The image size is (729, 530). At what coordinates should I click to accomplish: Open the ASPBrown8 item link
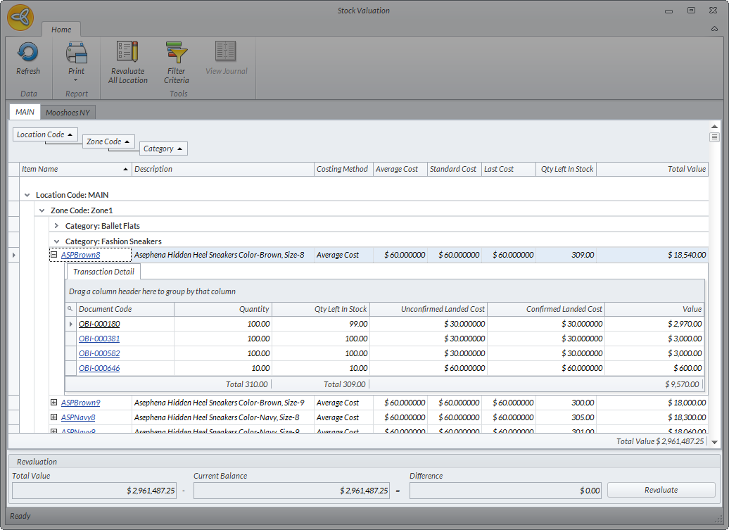[80, 255]
